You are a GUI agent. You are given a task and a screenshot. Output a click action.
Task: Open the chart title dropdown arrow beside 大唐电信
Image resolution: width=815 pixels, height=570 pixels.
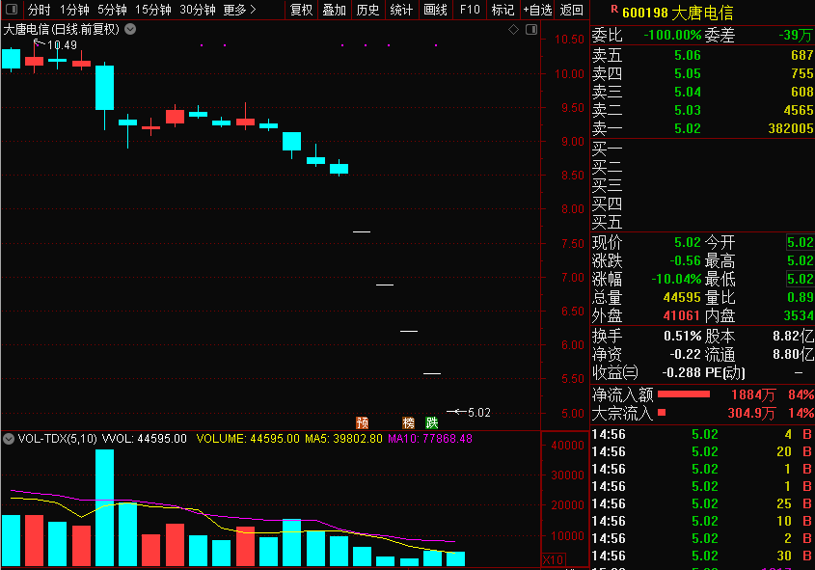tap(130, 29)
